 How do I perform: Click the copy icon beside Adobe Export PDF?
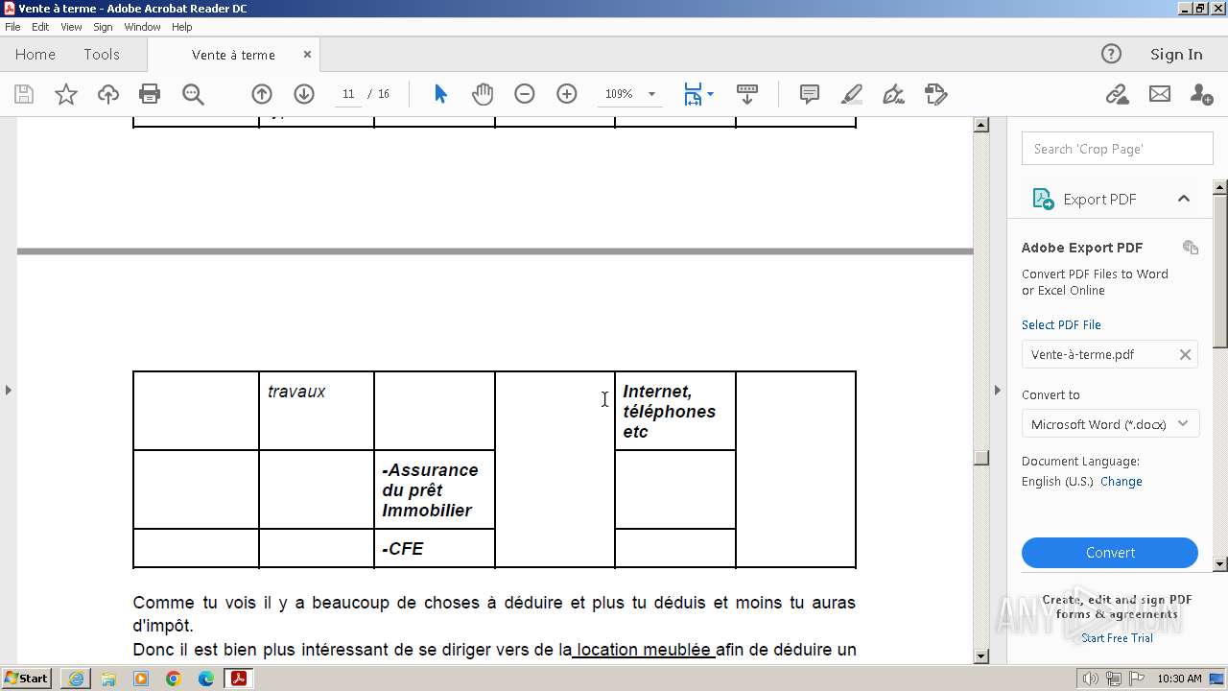pyautogui.click(x=1191, y=248)
